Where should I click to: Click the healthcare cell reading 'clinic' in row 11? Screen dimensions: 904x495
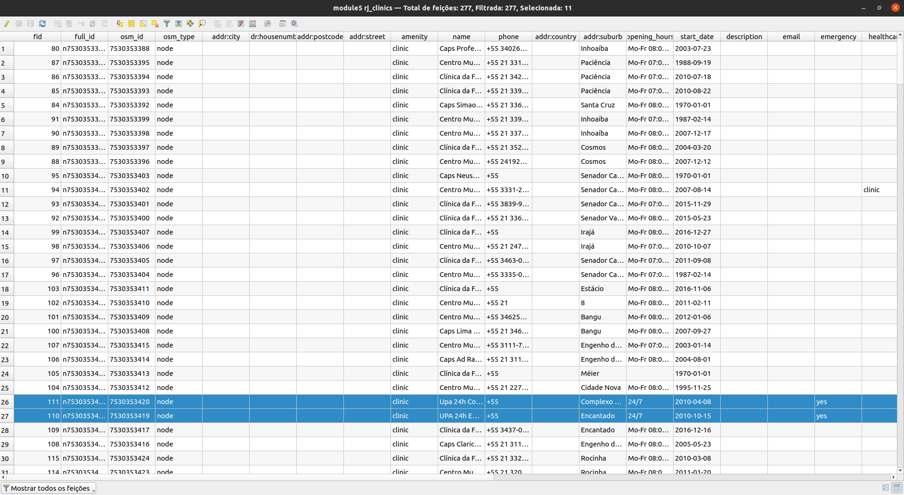[880, 190]
